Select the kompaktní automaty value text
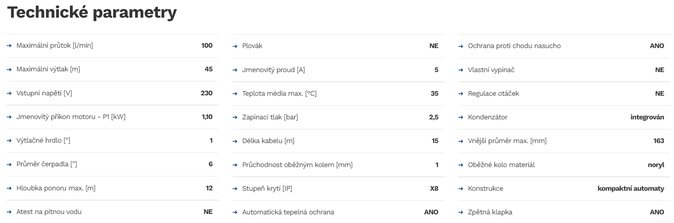Image resolution: width=674 pixels, height=223 pixels. pyautogui.click(x=631, y=188)
